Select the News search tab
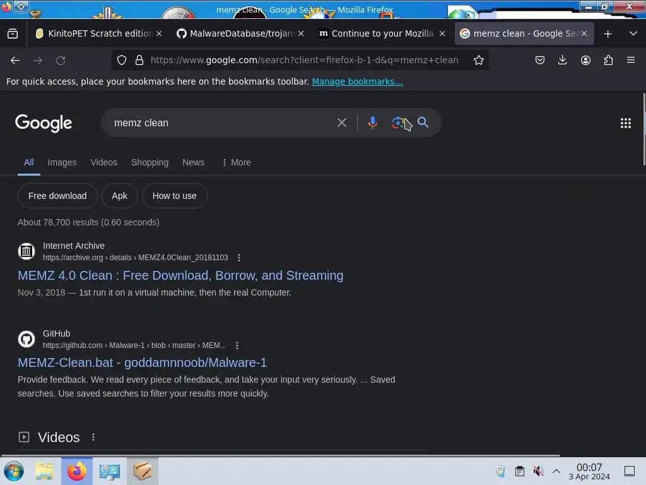 pyautogui.click(x=193, y=162)
